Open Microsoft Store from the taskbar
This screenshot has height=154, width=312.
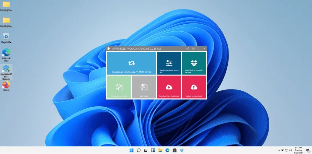(175, 150)
